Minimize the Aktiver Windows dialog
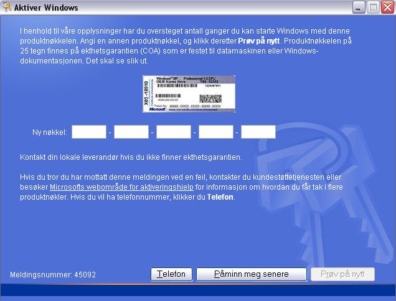Viewport: 396px width, 301px height. click(359, 7)
